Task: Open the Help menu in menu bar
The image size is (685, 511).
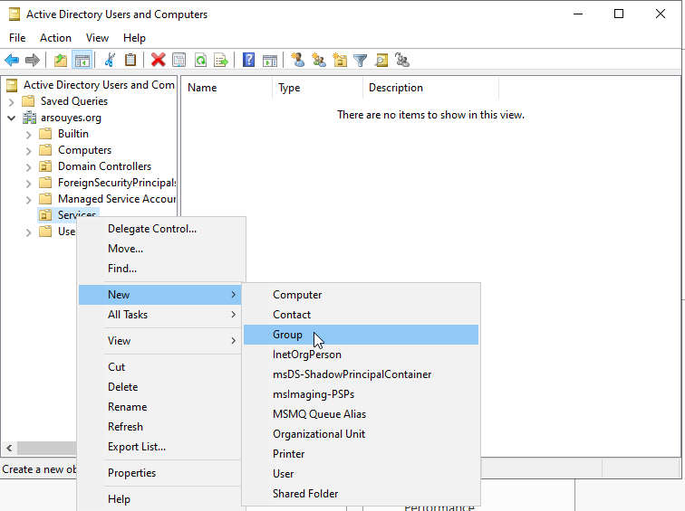Action: click(x=134, y=38)
